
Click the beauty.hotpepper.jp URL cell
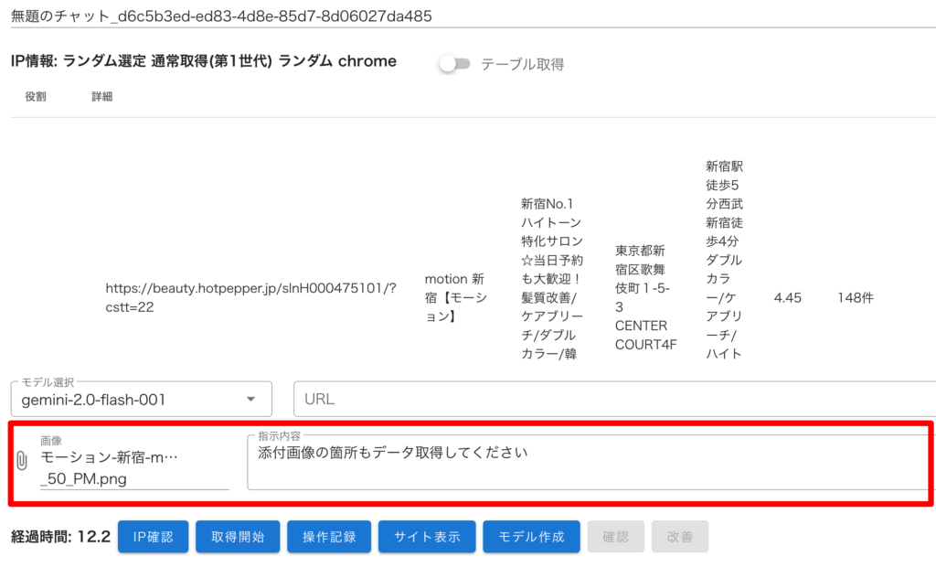(x=250, y=297)
